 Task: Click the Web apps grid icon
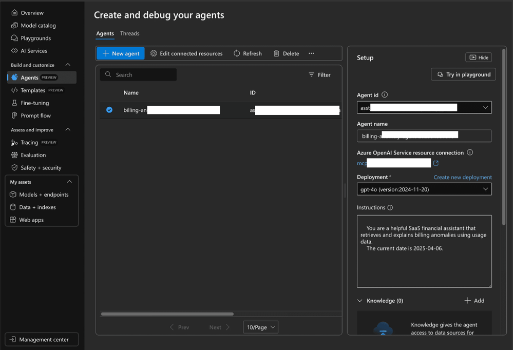tap(13, 220)
